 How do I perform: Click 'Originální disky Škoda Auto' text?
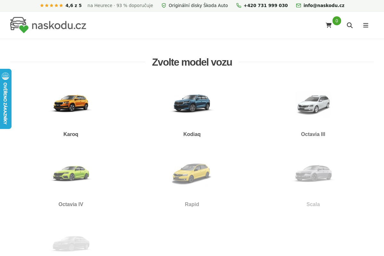coord(198,5)
